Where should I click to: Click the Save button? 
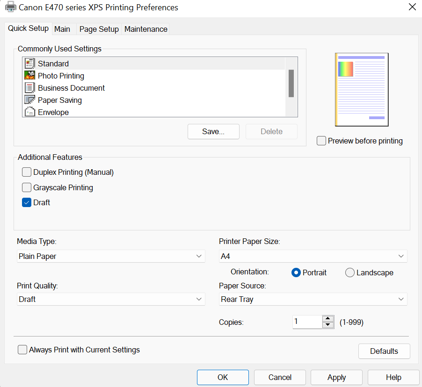[x=213, y=131]
